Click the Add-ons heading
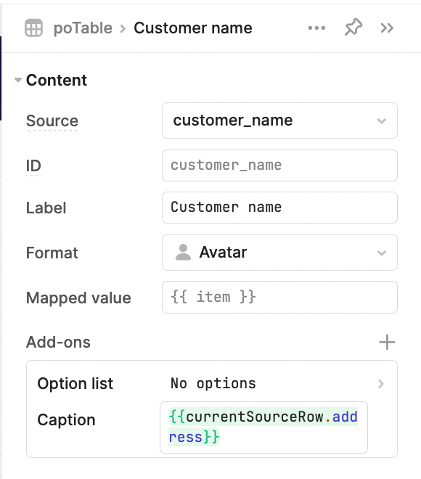 (58, 342)
